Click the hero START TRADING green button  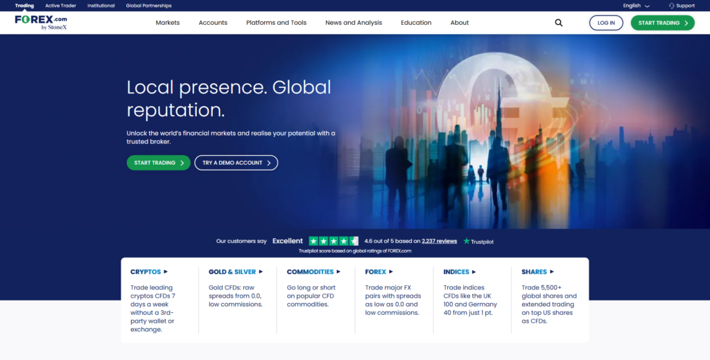tap(159, 163)
